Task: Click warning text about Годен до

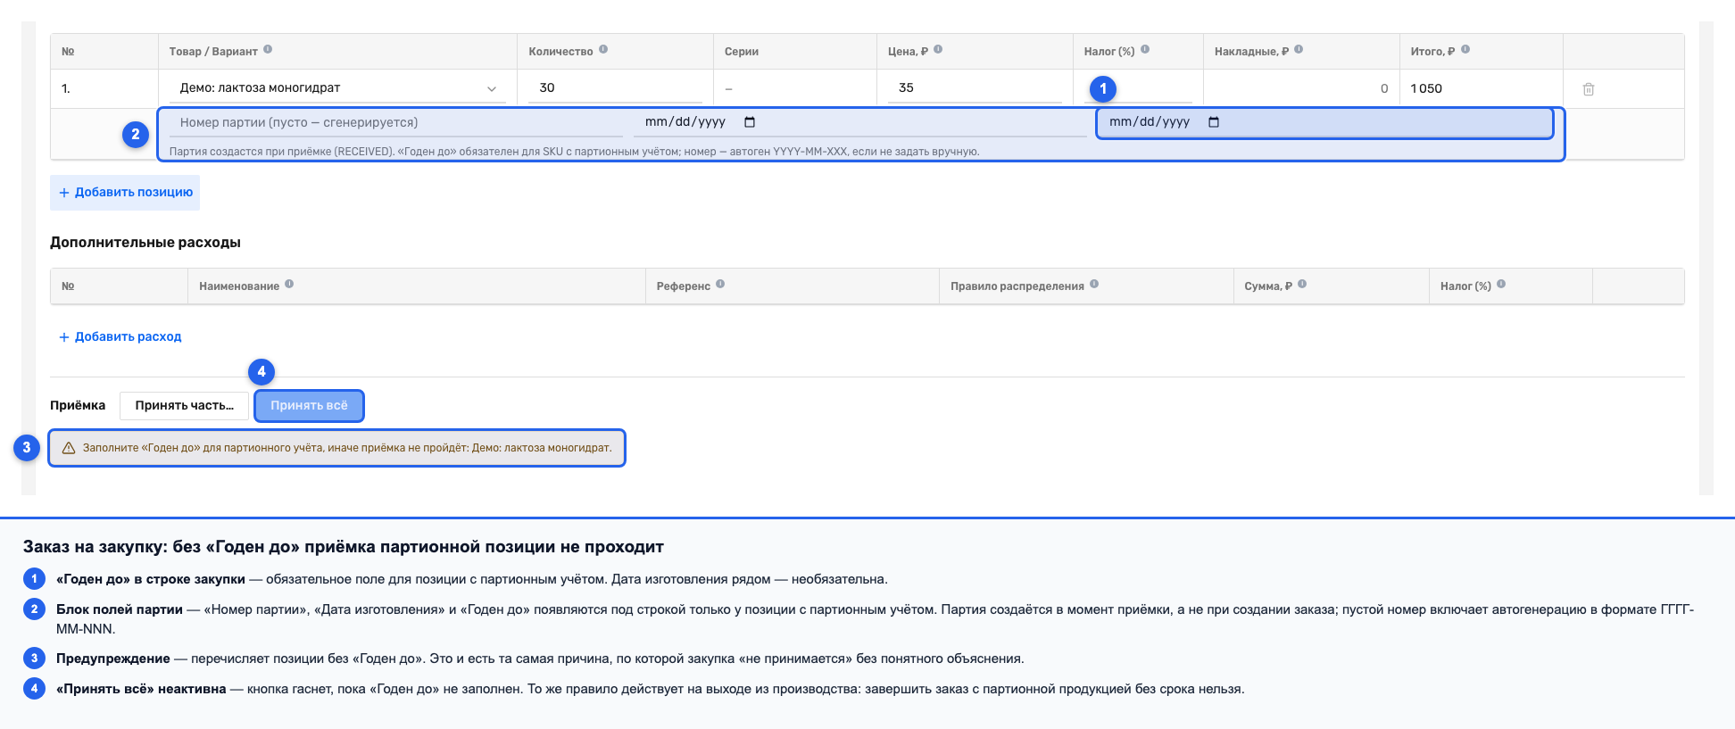Action: (347, 448)
